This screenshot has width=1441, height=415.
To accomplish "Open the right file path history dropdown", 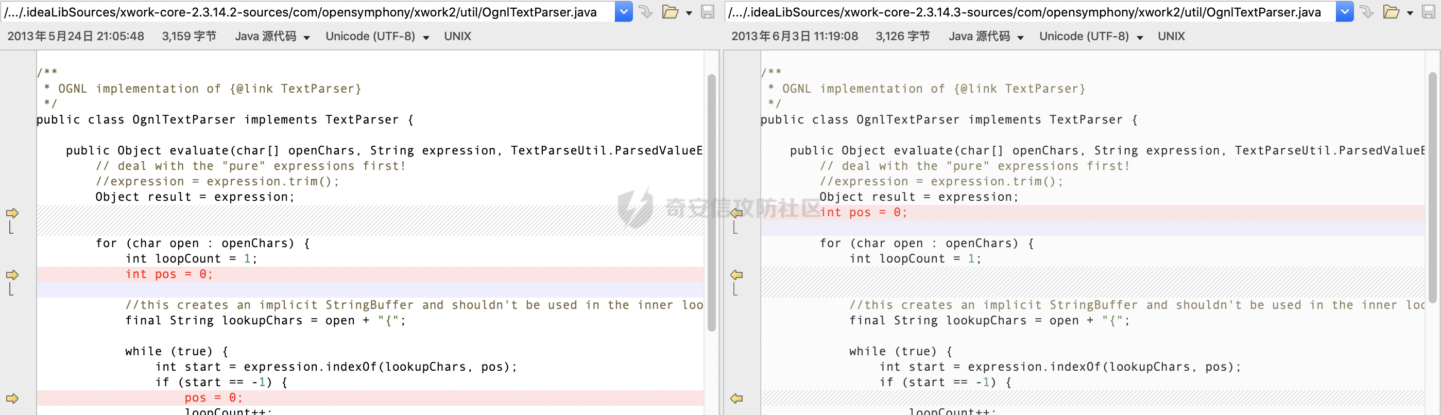I will (x=1344, y=12).
